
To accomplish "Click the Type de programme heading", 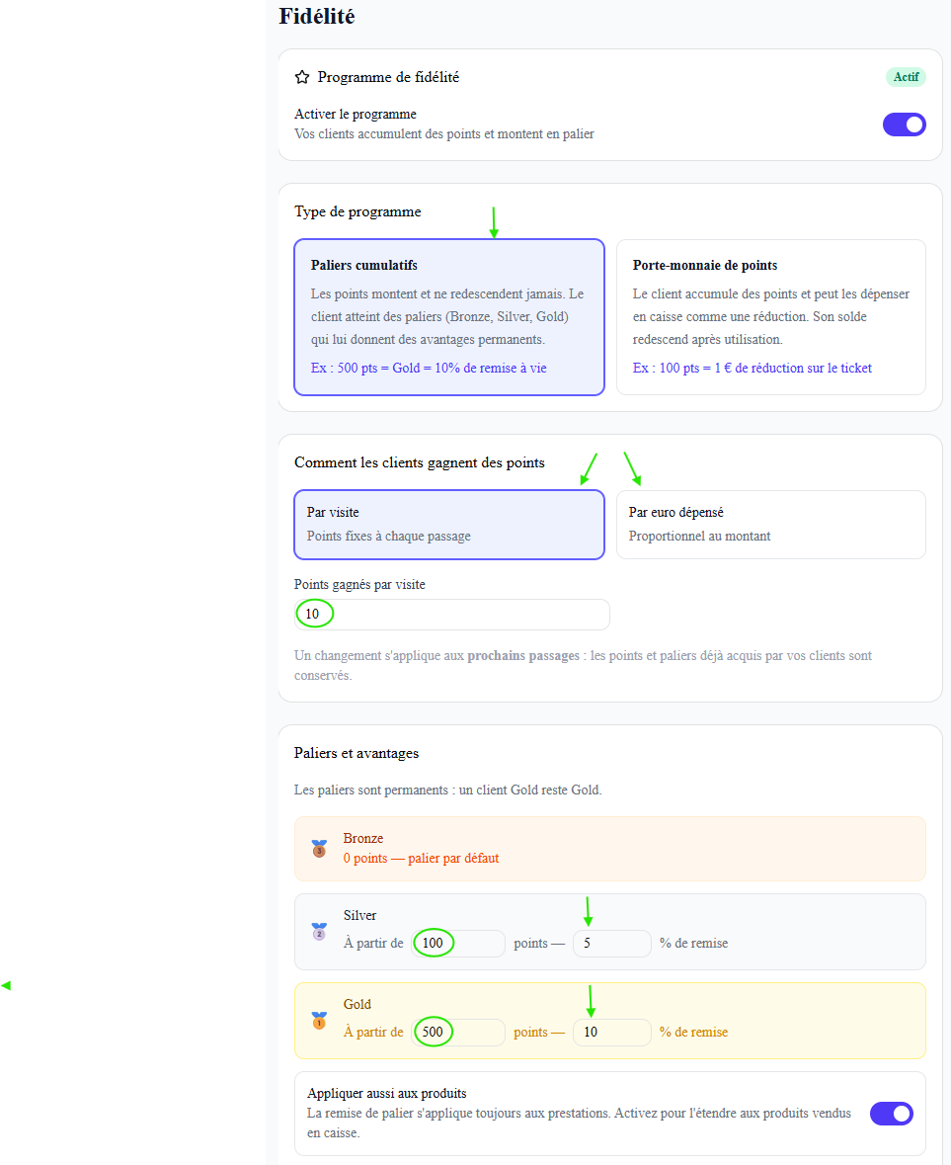I will pos(357,211).
